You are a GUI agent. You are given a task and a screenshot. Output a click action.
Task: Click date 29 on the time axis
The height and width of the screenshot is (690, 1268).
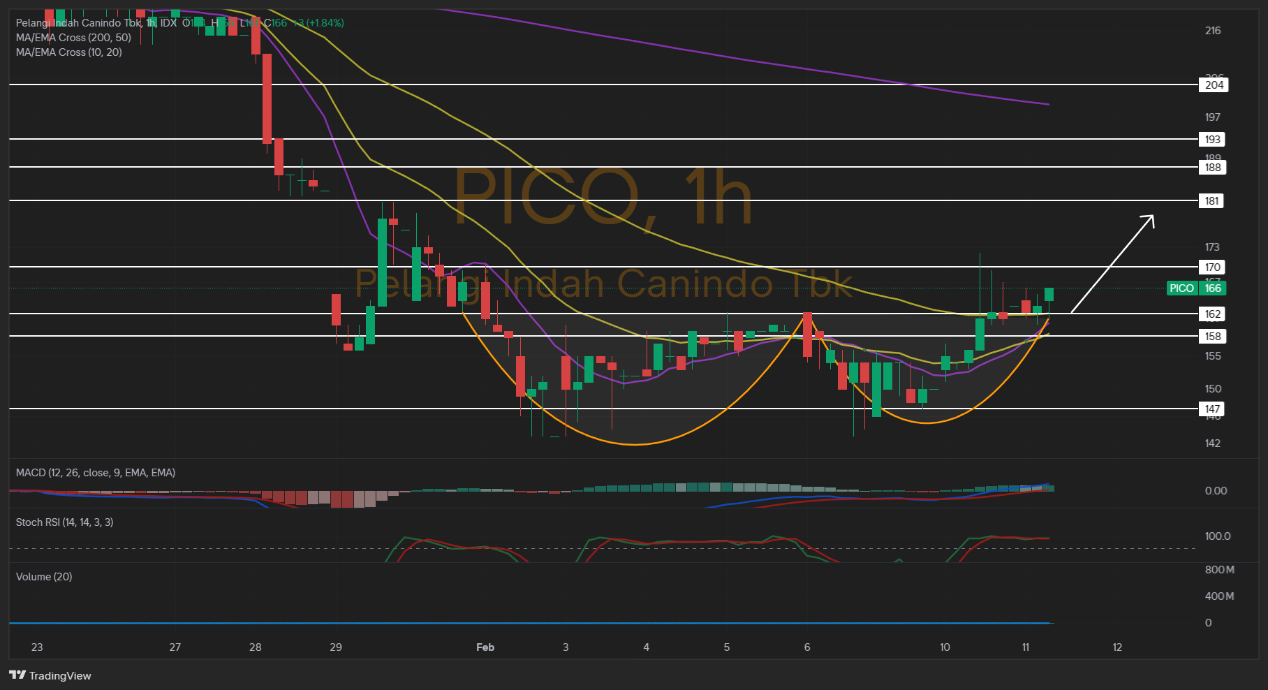(336, 647)
